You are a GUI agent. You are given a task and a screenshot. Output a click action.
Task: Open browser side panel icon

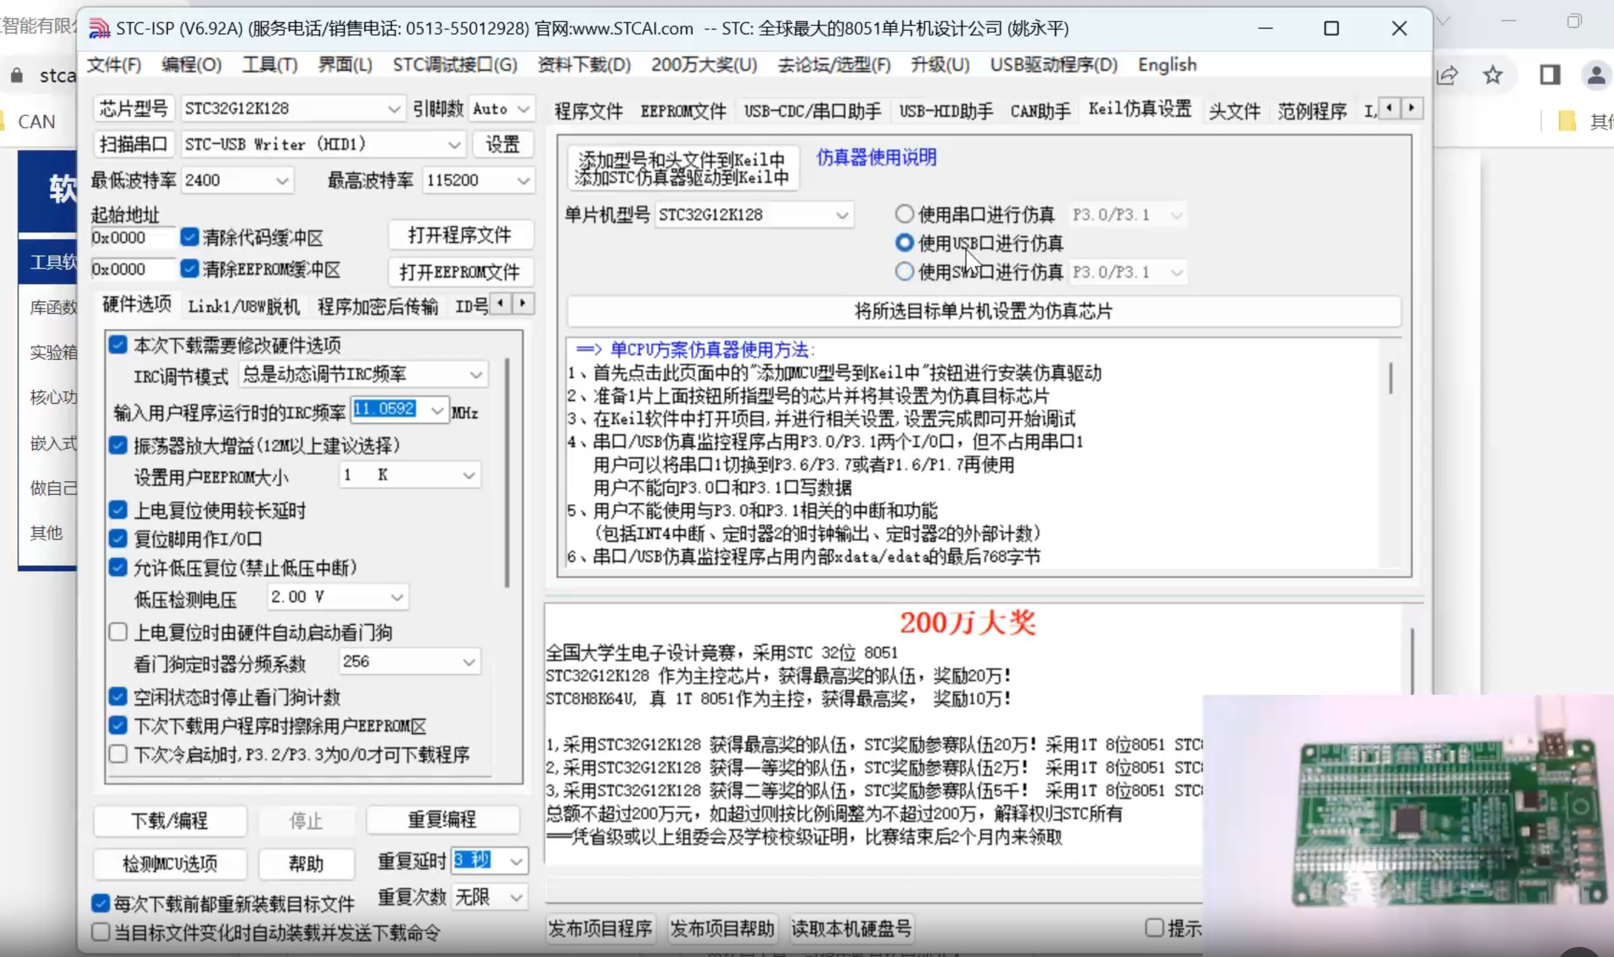[x=1550, y=76]
